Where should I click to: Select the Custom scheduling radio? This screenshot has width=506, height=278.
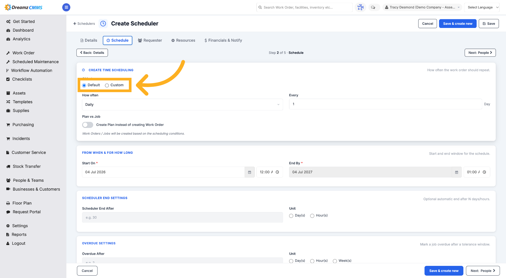107,85
